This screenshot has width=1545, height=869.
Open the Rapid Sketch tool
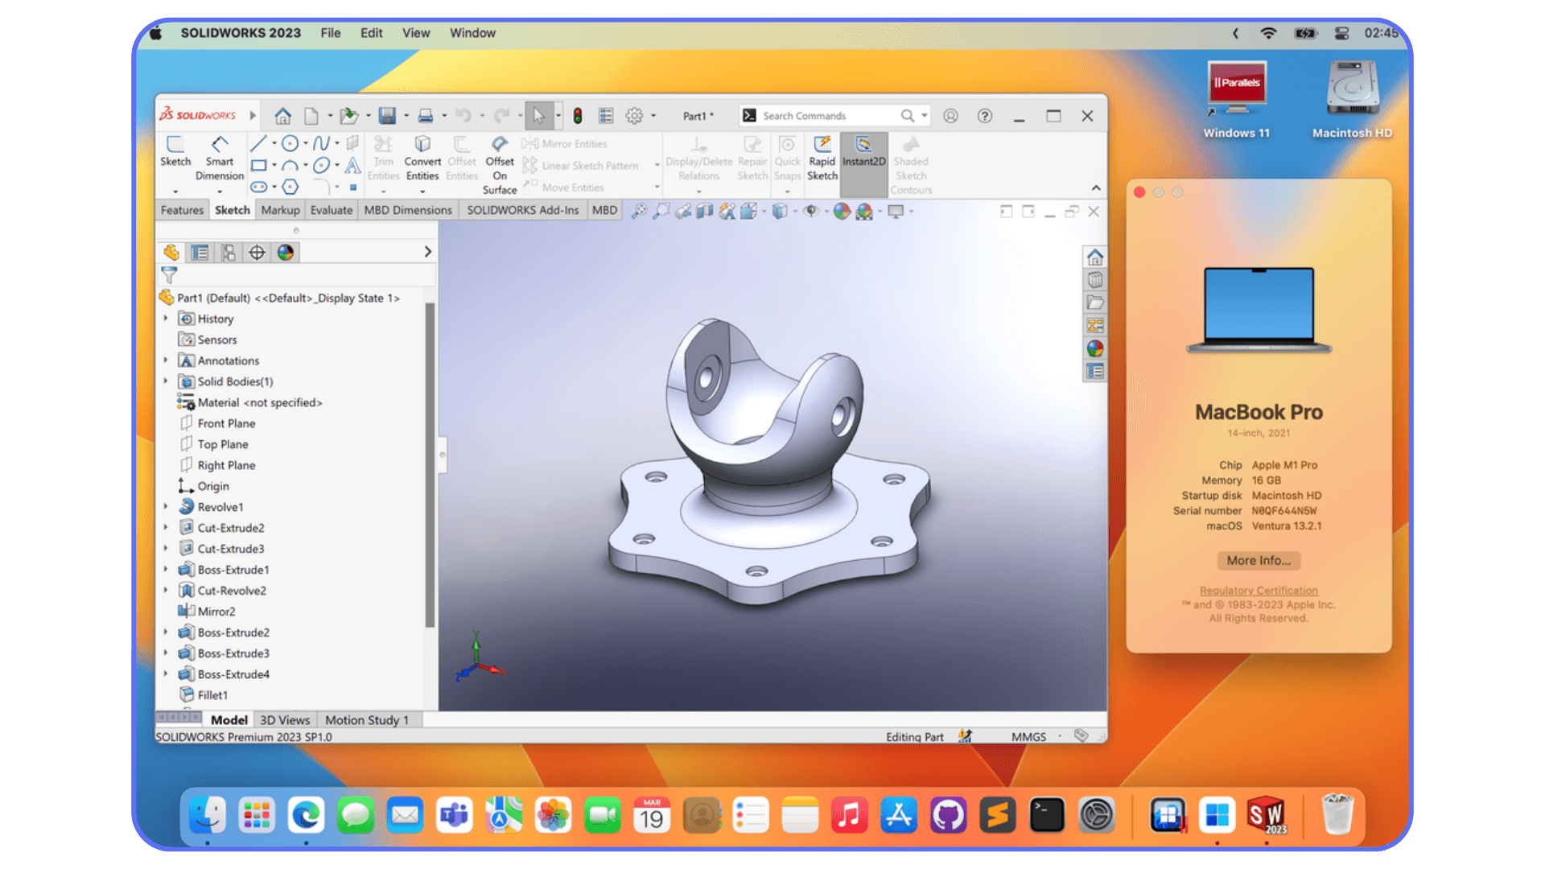coord(822,159)
